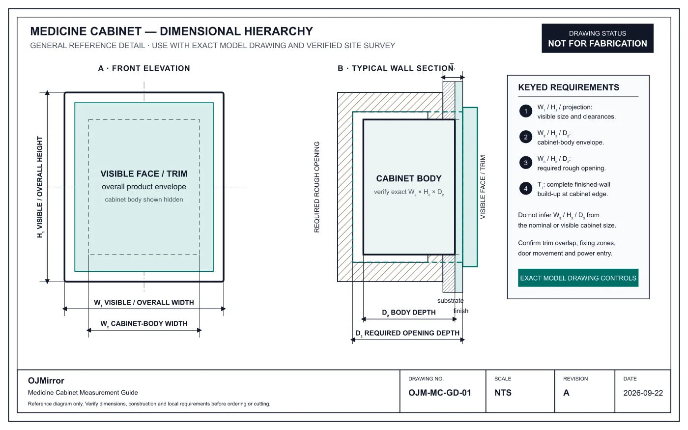Select the vertical H1 VISIBLE / OVERALL HEIGHT label

pyautogui.click(x=40, y=187)
